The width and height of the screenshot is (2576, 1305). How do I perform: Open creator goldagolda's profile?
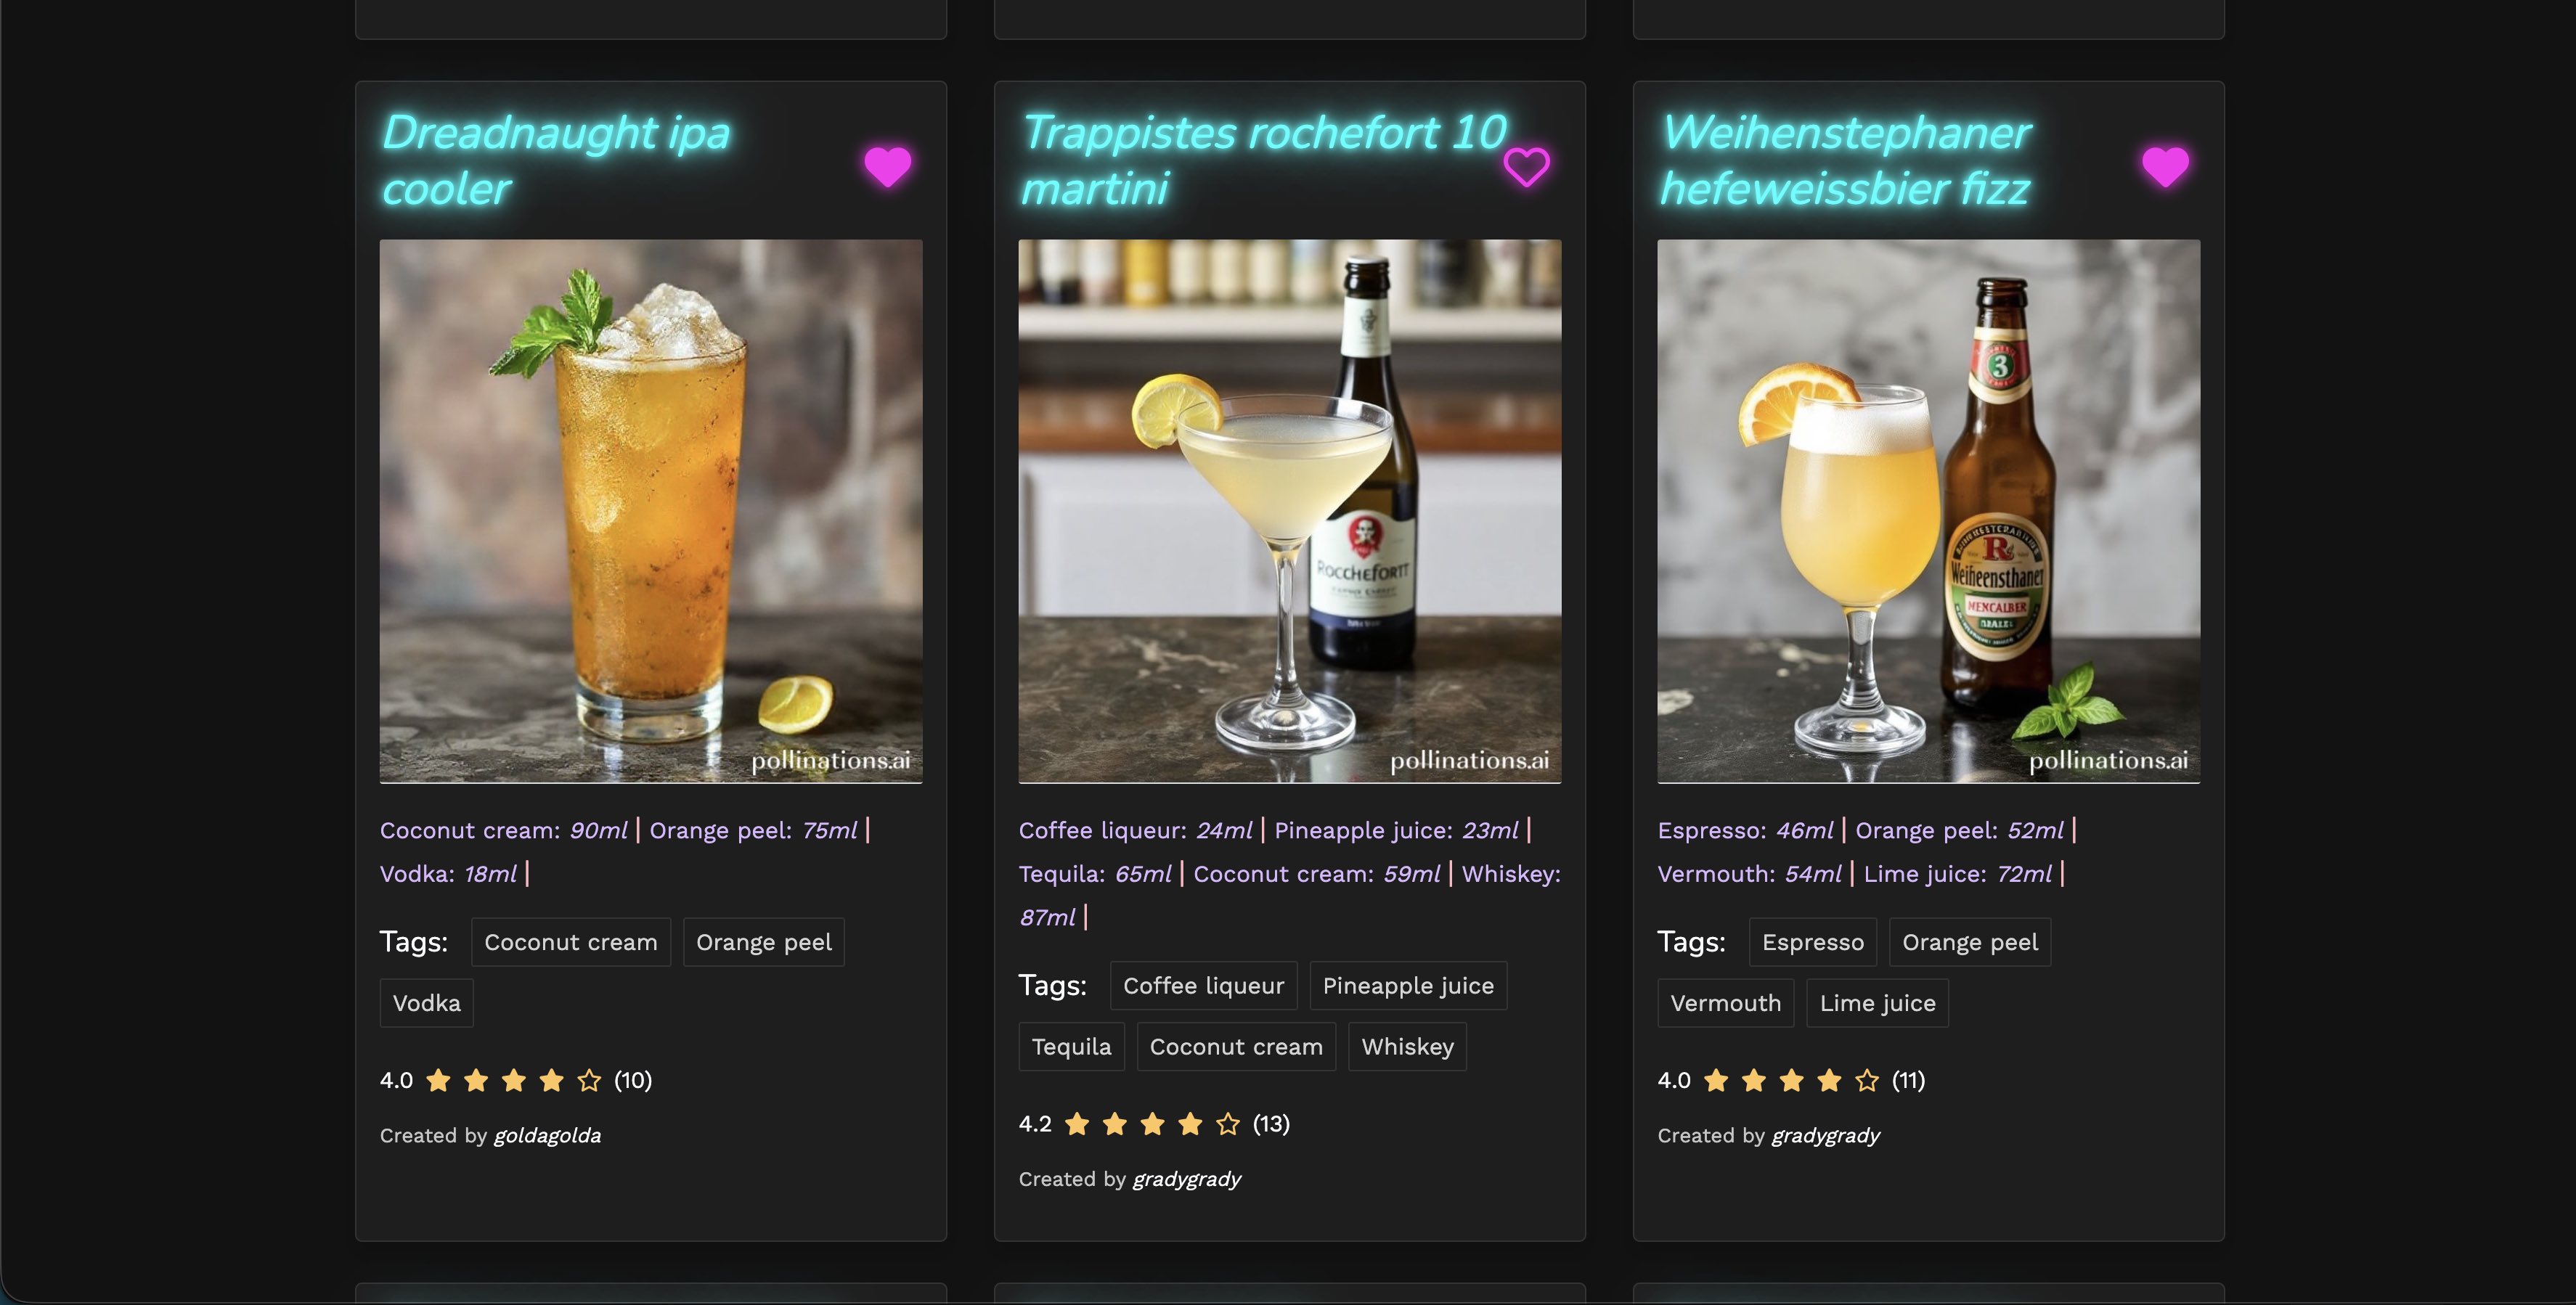548,1136
